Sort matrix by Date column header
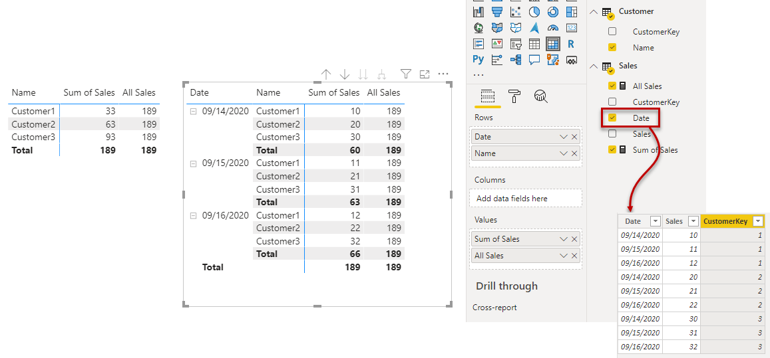This screenshot has width=770, height=358. coord(199,92)
